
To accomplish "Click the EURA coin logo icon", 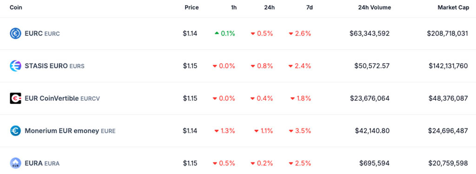I will click(15, 163).
